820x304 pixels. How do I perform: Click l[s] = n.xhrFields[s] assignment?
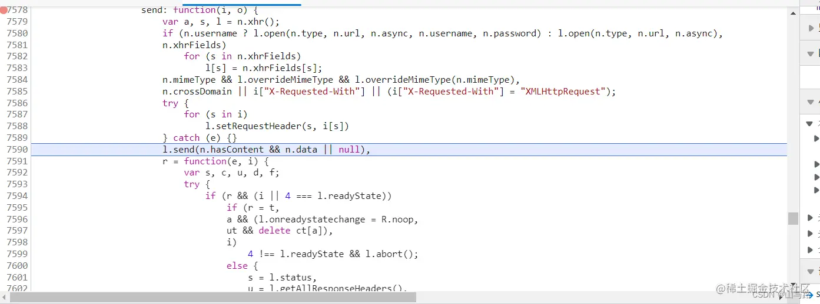[x=264, y=68]
